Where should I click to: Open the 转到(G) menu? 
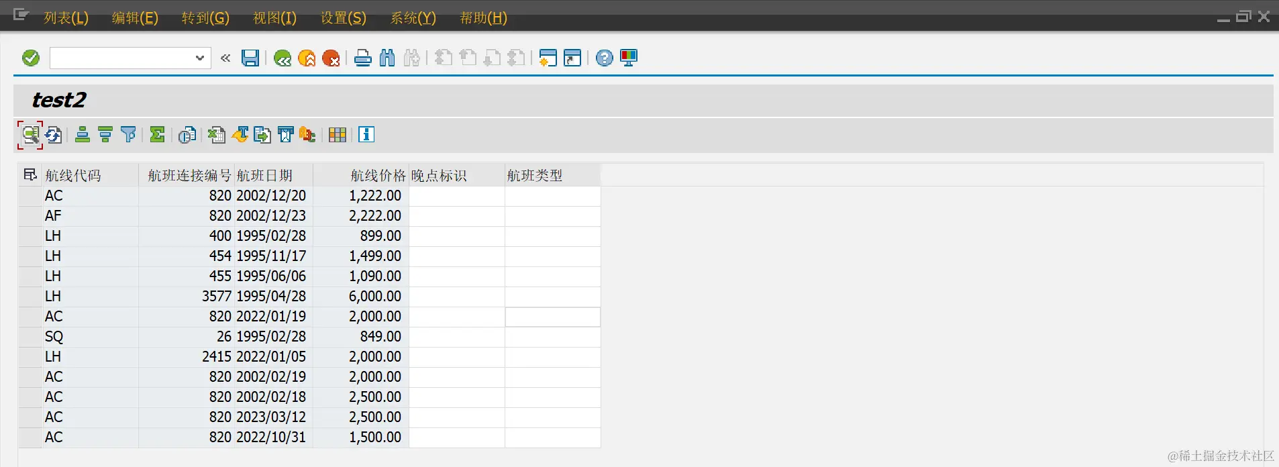click(x=205, y=18)
